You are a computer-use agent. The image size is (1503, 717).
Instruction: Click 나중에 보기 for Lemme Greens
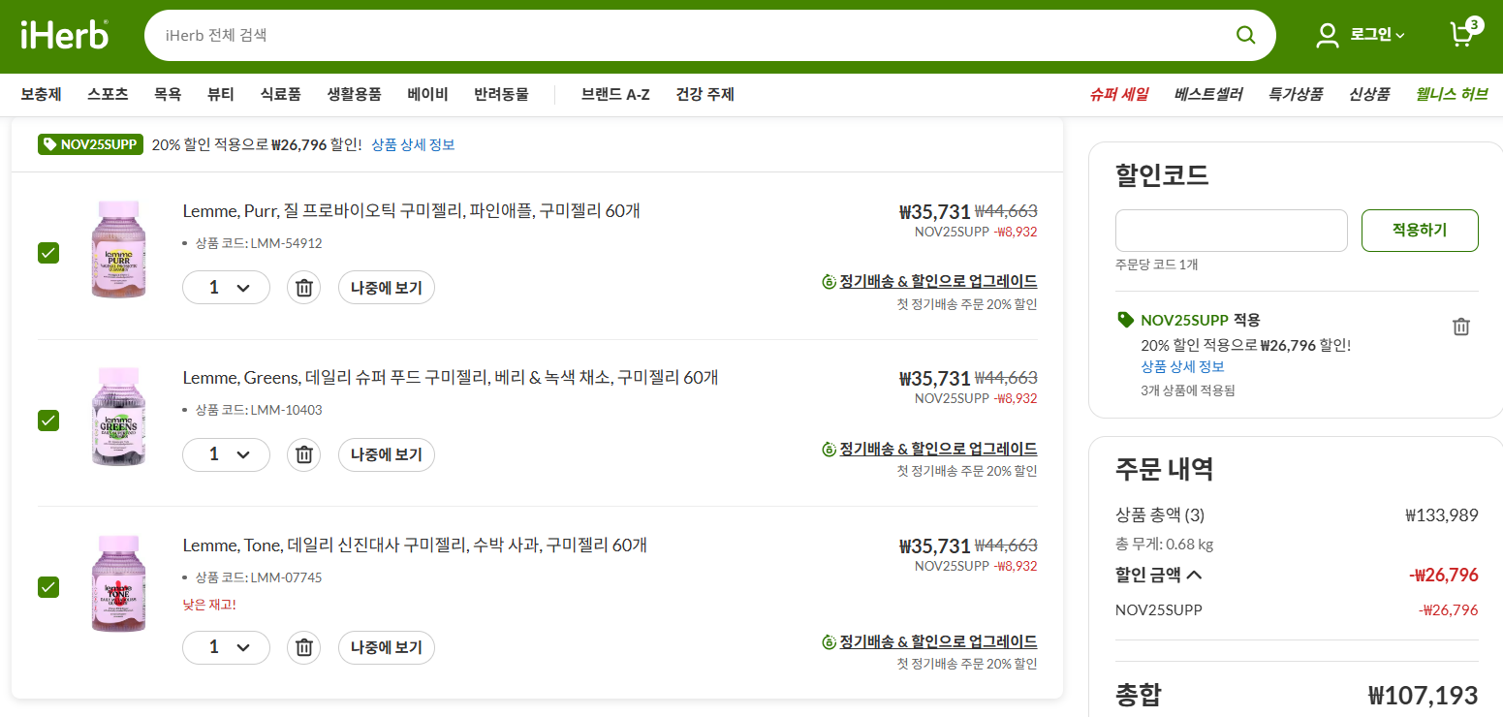tap(386, 454)
